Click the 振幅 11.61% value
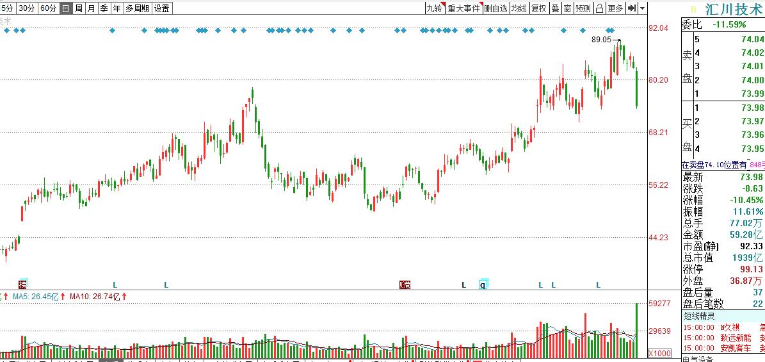 pyautogui.click(x=748, y=211)
